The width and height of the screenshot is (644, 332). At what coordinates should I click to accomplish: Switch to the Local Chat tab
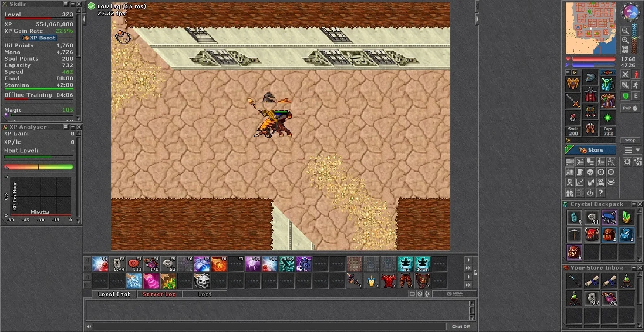coord(114,294)
